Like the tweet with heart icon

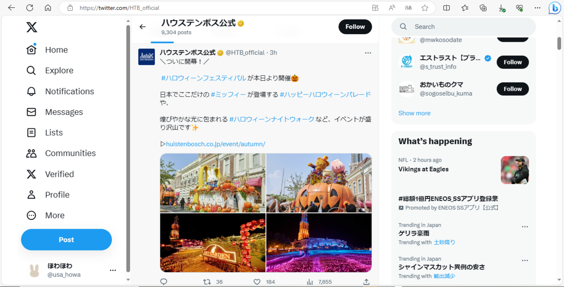(x=257, y=282)
